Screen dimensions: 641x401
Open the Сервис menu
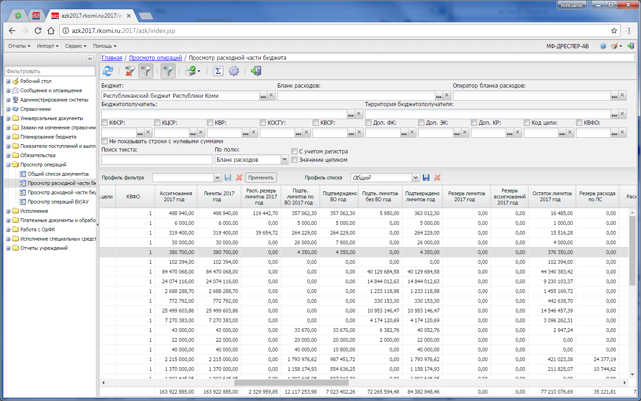[75, 46]
